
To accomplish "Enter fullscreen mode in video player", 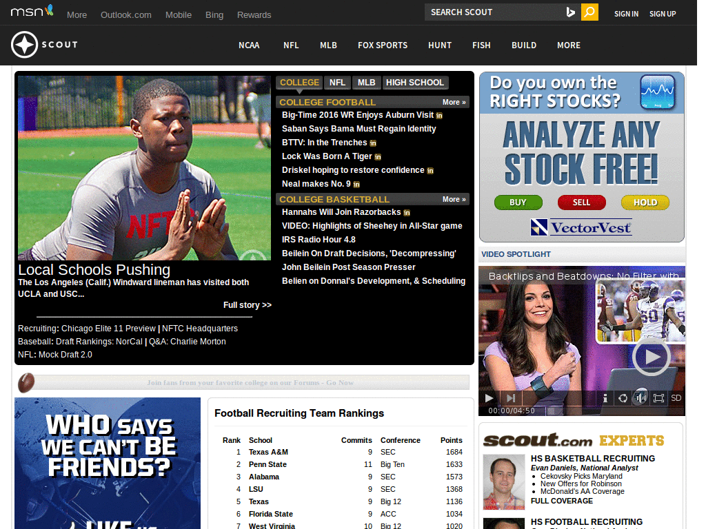I will point(658,398).
